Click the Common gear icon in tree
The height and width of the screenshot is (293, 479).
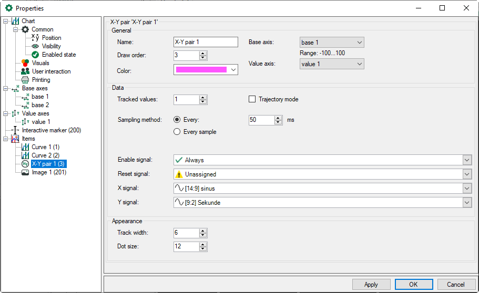click(25, 29)
